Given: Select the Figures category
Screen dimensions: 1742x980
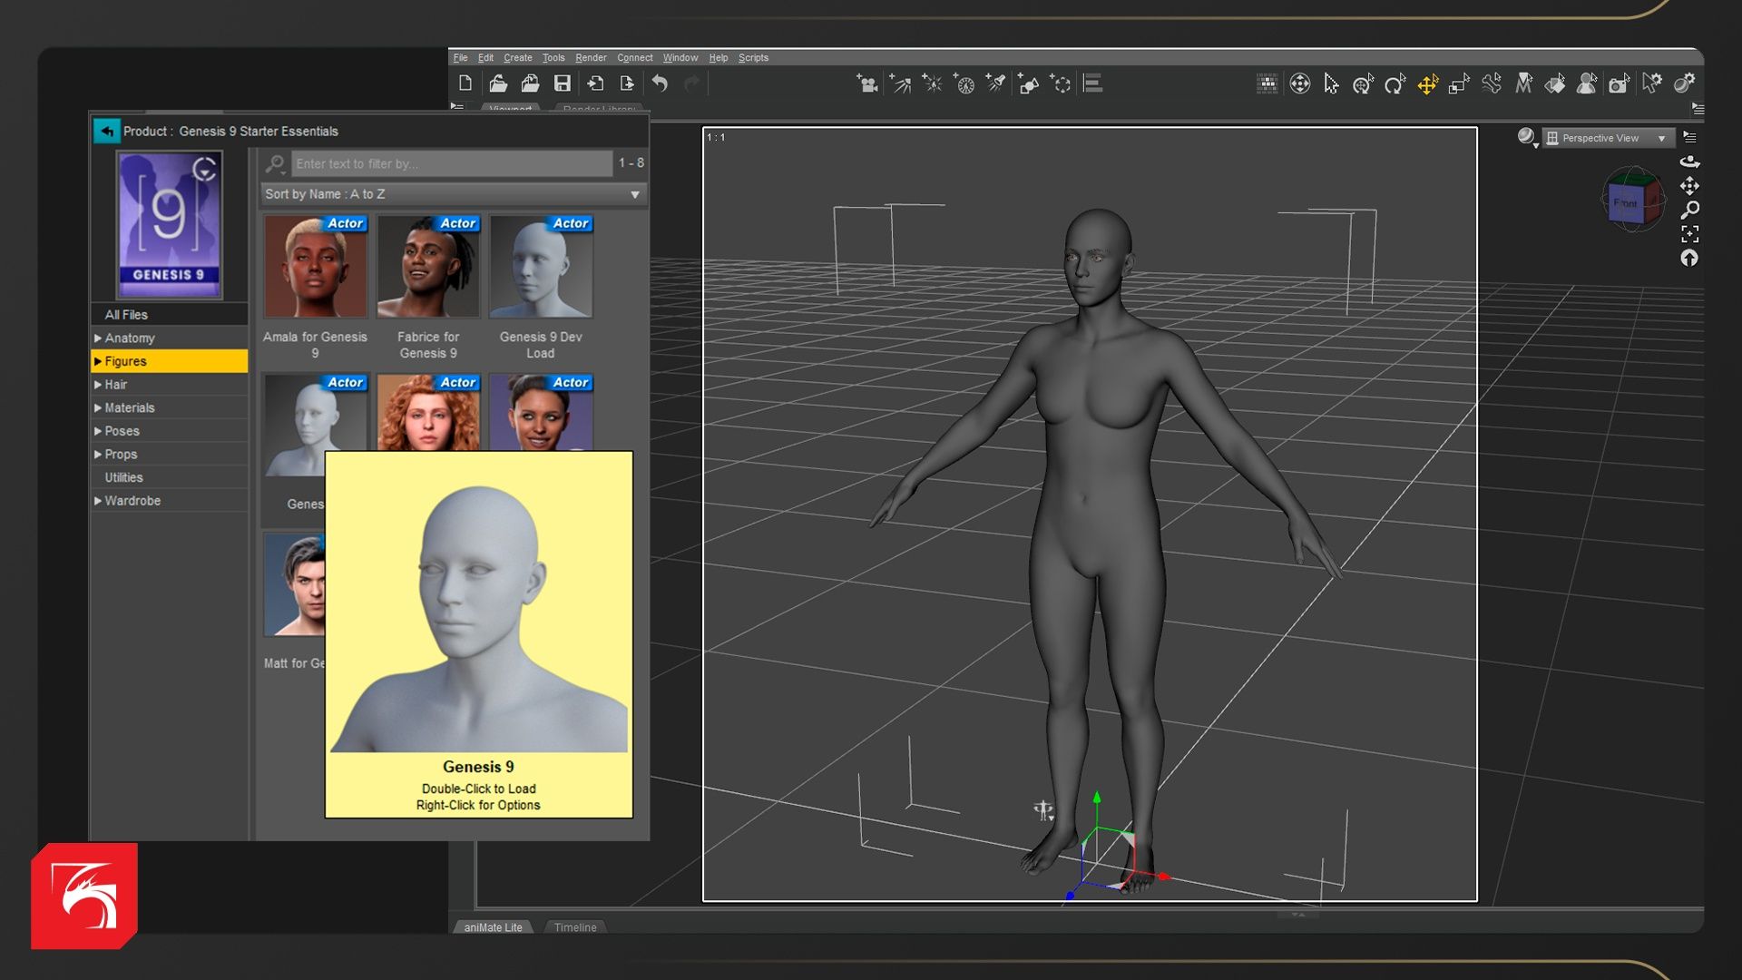Looking at the screenshot, I should click(169, 361).
